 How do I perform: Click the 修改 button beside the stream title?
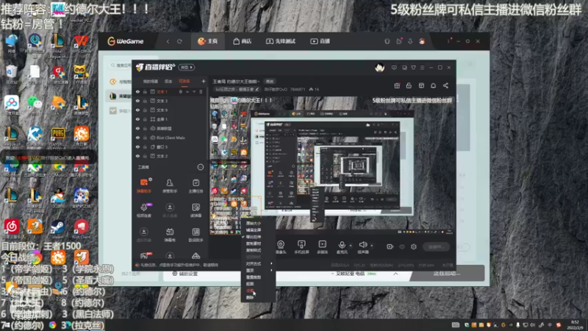tap(270, 81)
